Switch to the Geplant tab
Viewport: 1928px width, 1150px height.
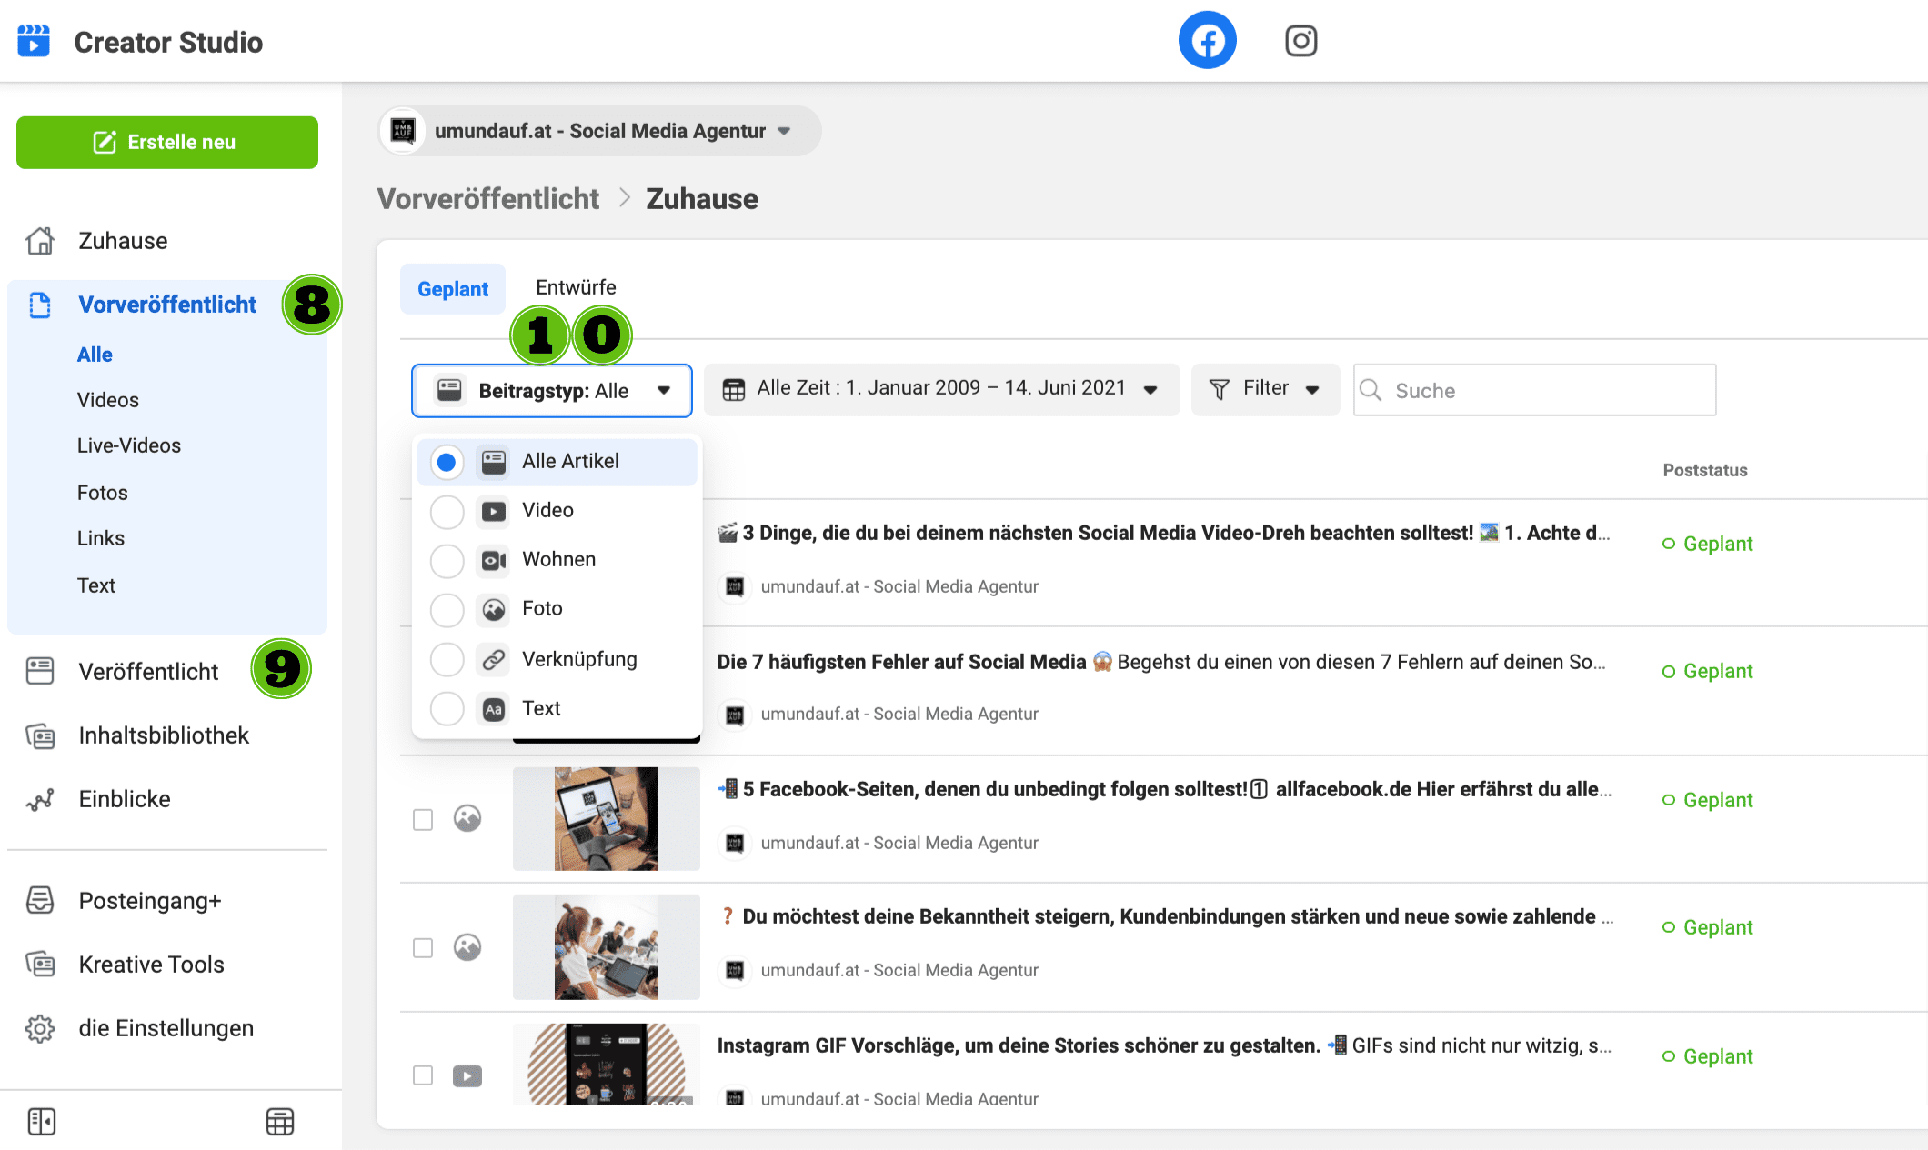(453, 289)
